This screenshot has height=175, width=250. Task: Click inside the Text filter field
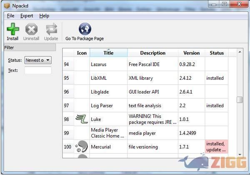38,70
